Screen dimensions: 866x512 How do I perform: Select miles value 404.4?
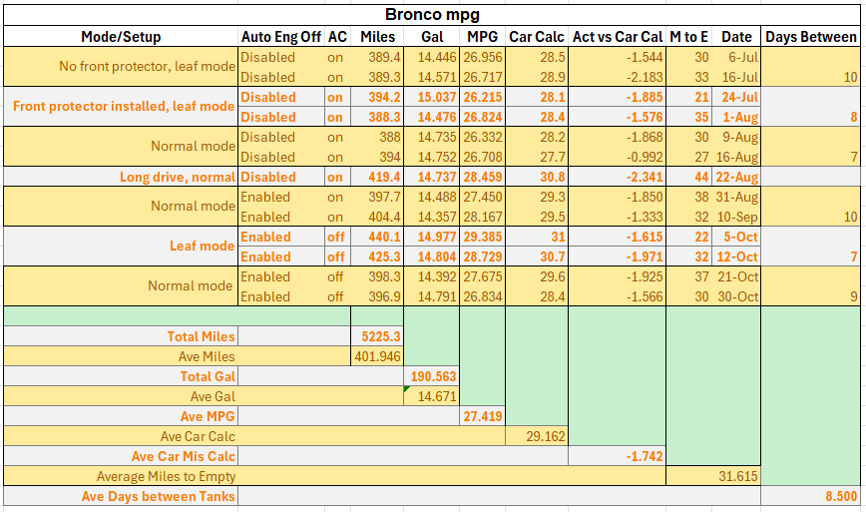(x=377, y=217)
